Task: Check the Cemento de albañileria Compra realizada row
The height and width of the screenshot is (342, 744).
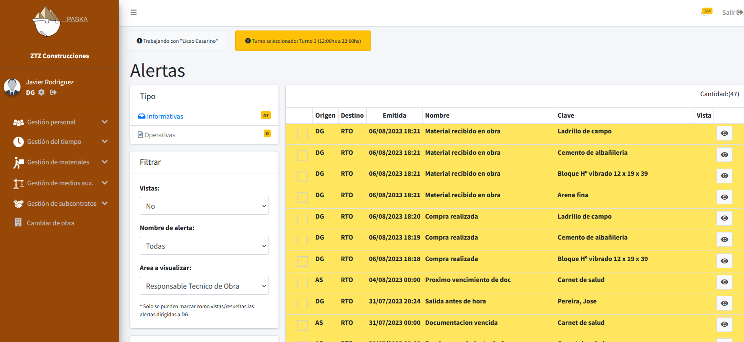Action: (x=302, y=240)
